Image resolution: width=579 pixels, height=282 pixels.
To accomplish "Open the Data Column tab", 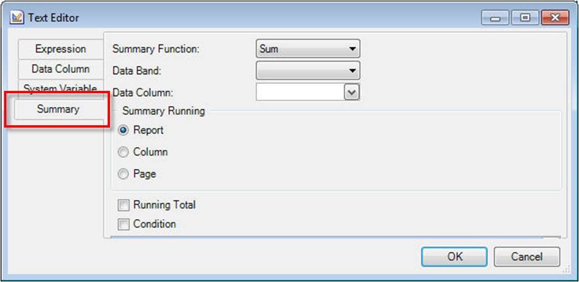I will pos(61,69).
